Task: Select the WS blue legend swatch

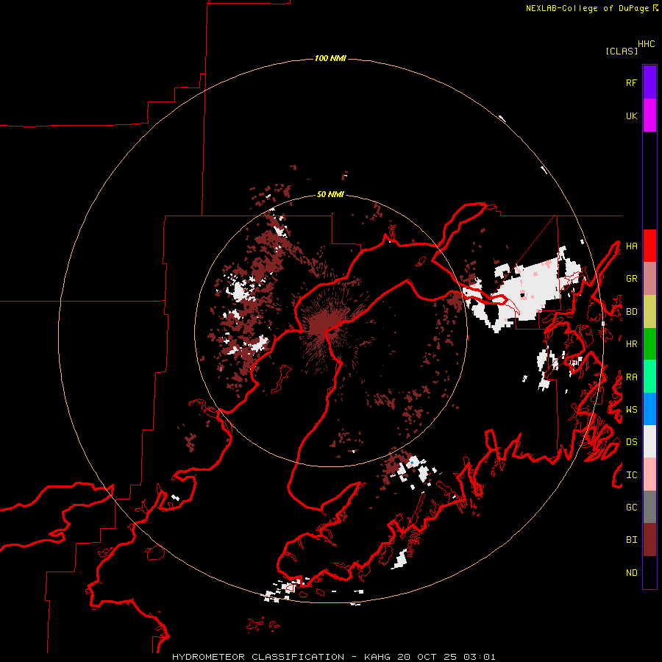Action: point(649,409)
